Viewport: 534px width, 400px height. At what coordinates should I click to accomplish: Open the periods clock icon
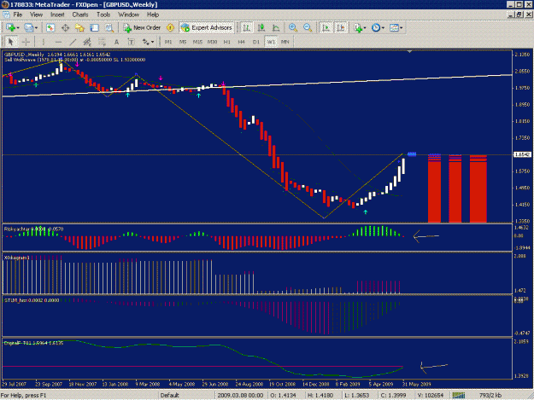[x=376, y=27]
